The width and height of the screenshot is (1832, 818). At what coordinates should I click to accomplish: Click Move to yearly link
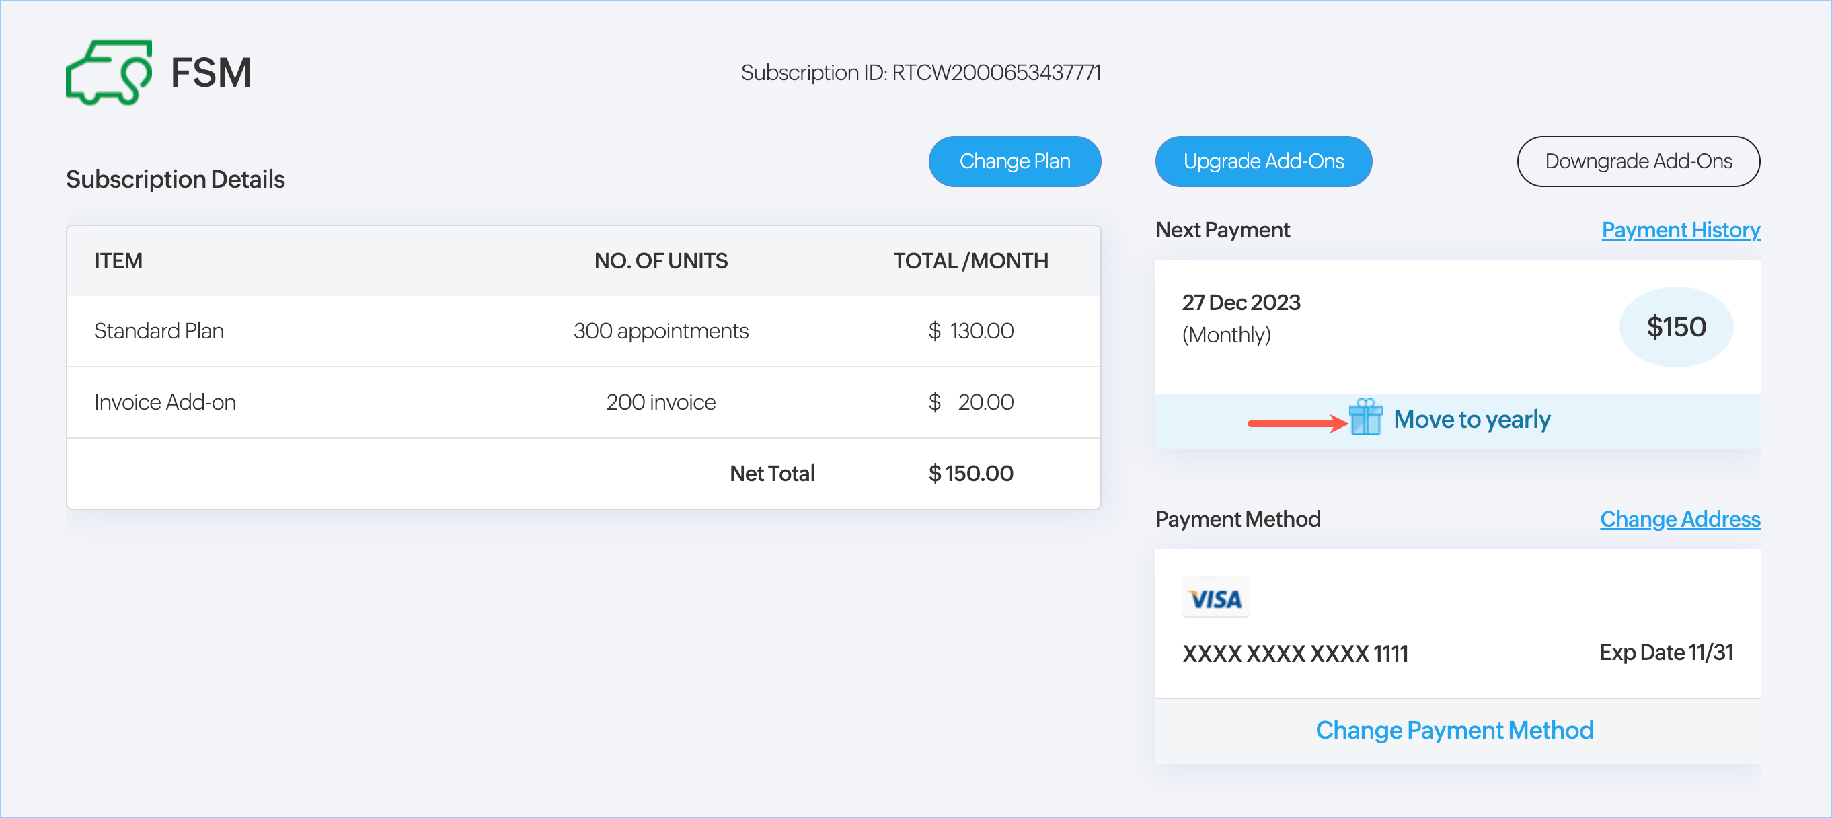(x=1472, y=420)
